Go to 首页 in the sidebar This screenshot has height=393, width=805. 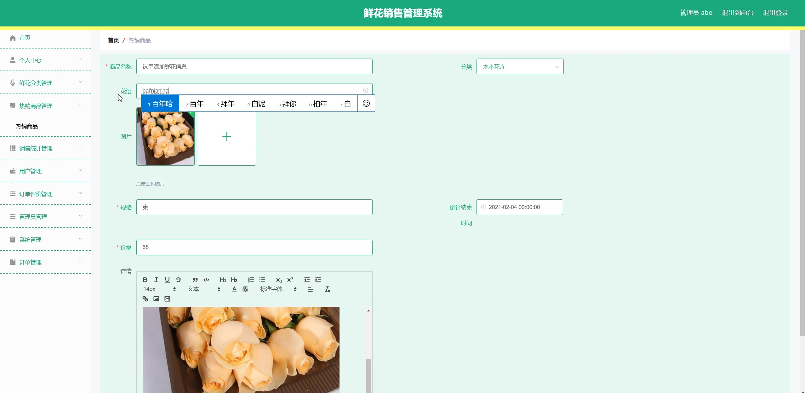point(25,38)
